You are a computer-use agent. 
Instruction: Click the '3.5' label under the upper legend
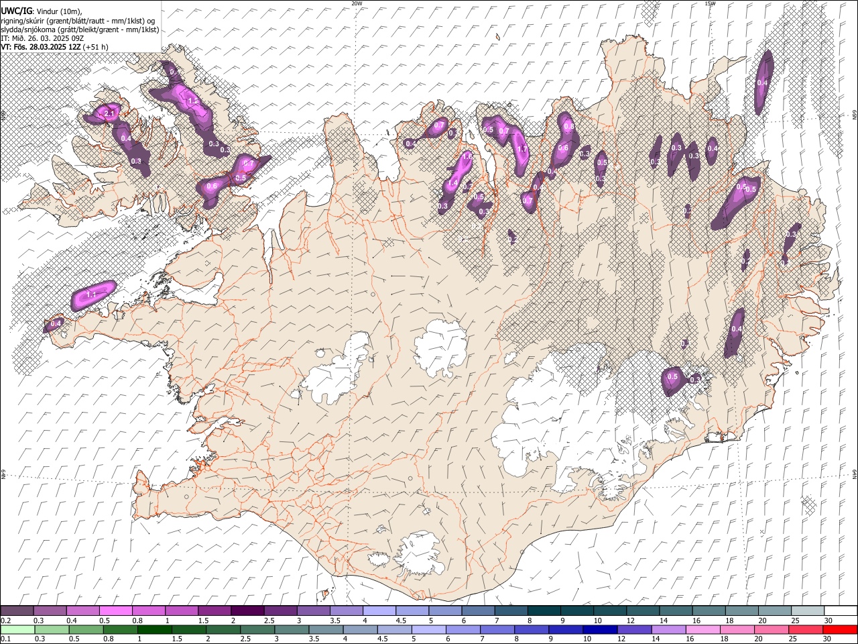click(x=335, y=621)
